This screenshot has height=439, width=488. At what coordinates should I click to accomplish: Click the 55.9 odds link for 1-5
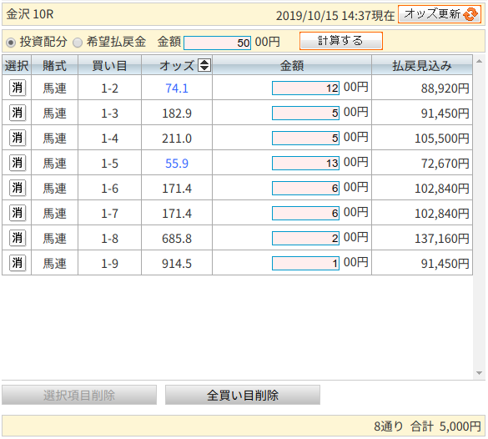click(x=177, y=164)
